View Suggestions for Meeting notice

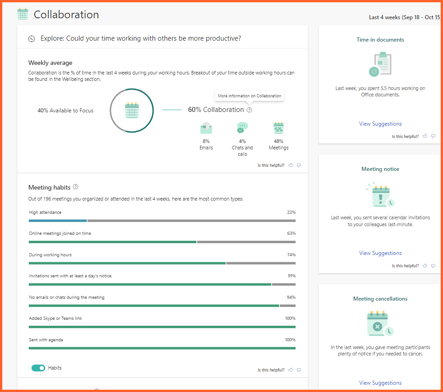tap(380, 253)
